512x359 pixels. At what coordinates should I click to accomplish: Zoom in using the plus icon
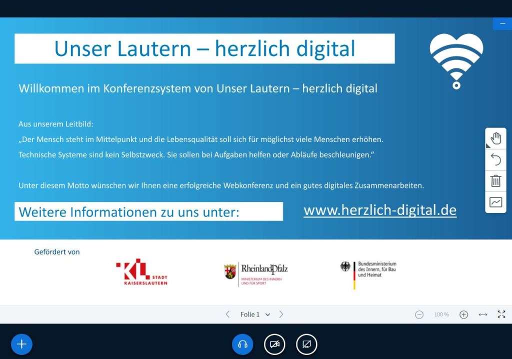coord(464,314)
